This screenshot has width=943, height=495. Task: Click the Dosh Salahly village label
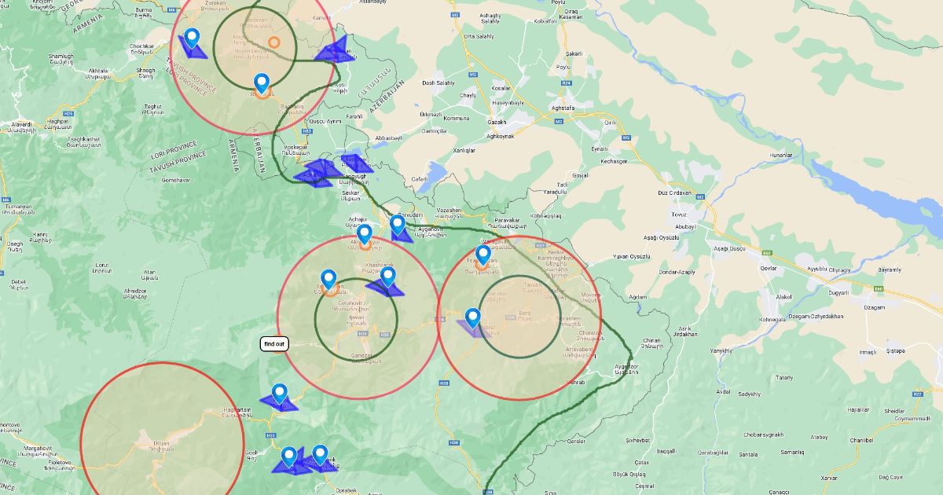[x=438, y=82]
